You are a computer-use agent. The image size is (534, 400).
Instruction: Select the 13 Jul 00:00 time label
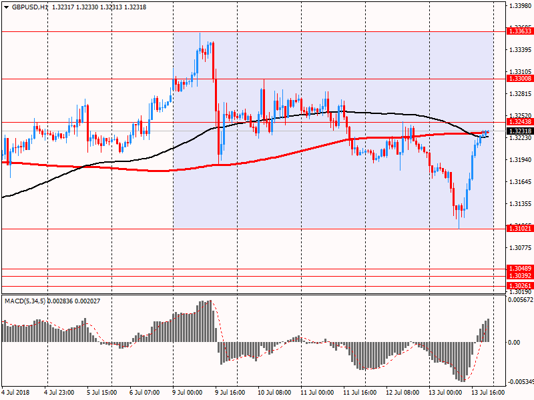tap(445, 393)
